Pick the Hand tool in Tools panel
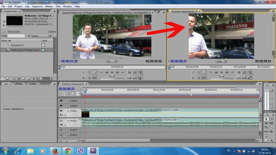 point(266,140)
